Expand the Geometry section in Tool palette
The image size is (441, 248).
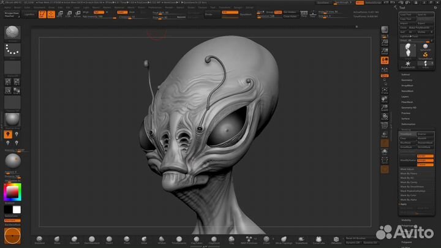[x=407, y=80]
